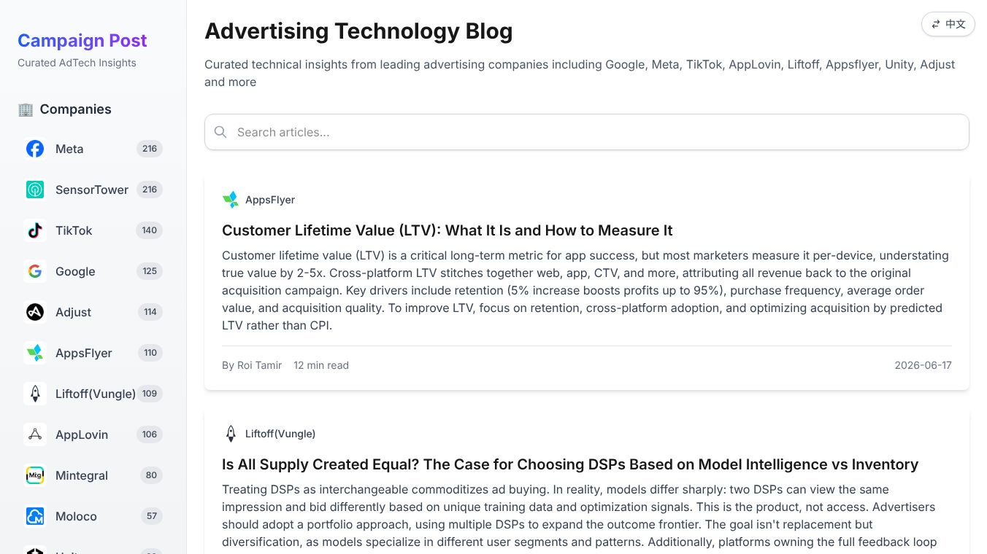The height and width of the screenshot is (554, 987).
Task: Filter by AppsFlyer in the companies list
Action: 93,353
